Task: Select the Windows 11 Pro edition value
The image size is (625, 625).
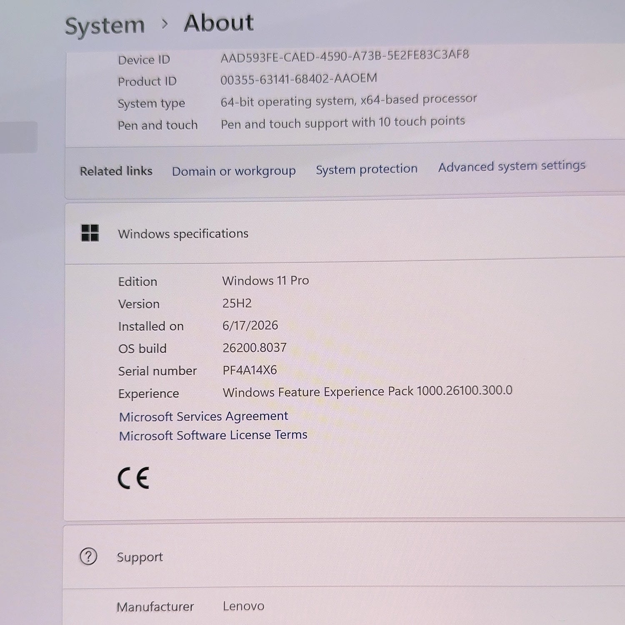Action: pos(266,280)
